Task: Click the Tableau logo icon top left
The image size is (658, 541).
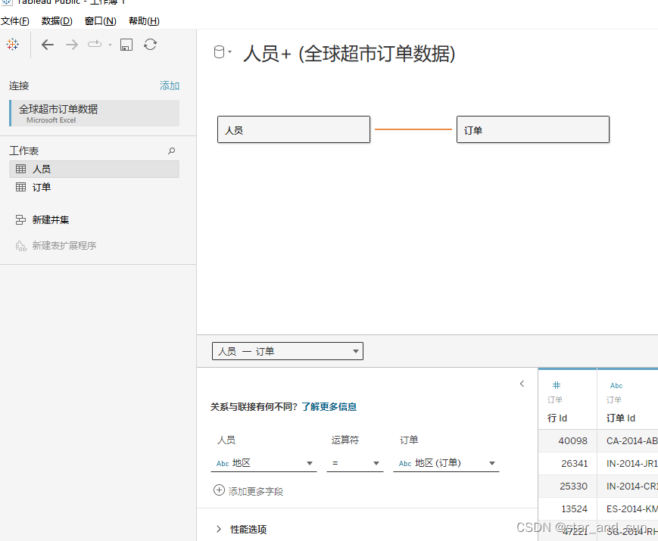Action: click(x=11, y=44)
